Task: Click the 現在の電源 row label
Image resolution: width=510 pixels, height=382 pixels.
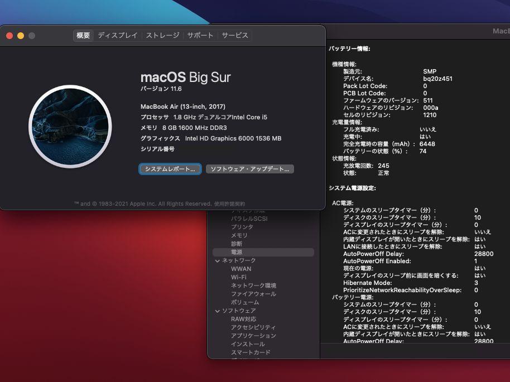Action: pyautogui.click(x=358, y=268)
